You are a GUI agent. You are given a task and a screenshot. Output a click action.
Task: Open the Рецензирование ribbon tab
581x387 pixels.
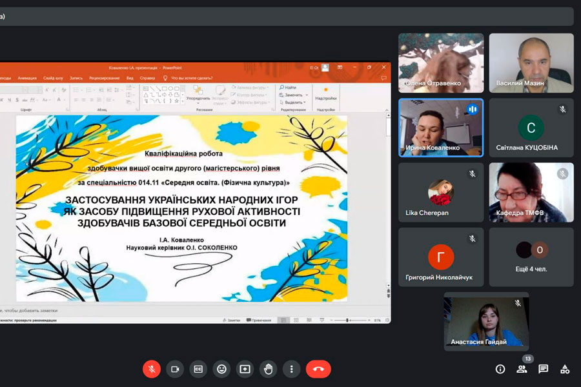(105, 78)
